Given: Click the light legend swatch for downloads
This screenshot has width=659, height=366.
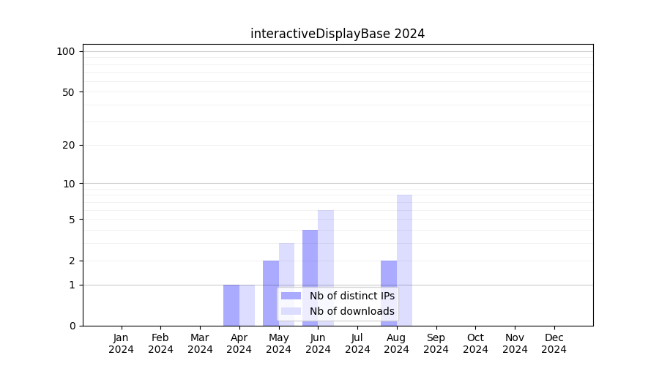Looking at the screenshot, I should pyautogui.click(x=291, y=311).
